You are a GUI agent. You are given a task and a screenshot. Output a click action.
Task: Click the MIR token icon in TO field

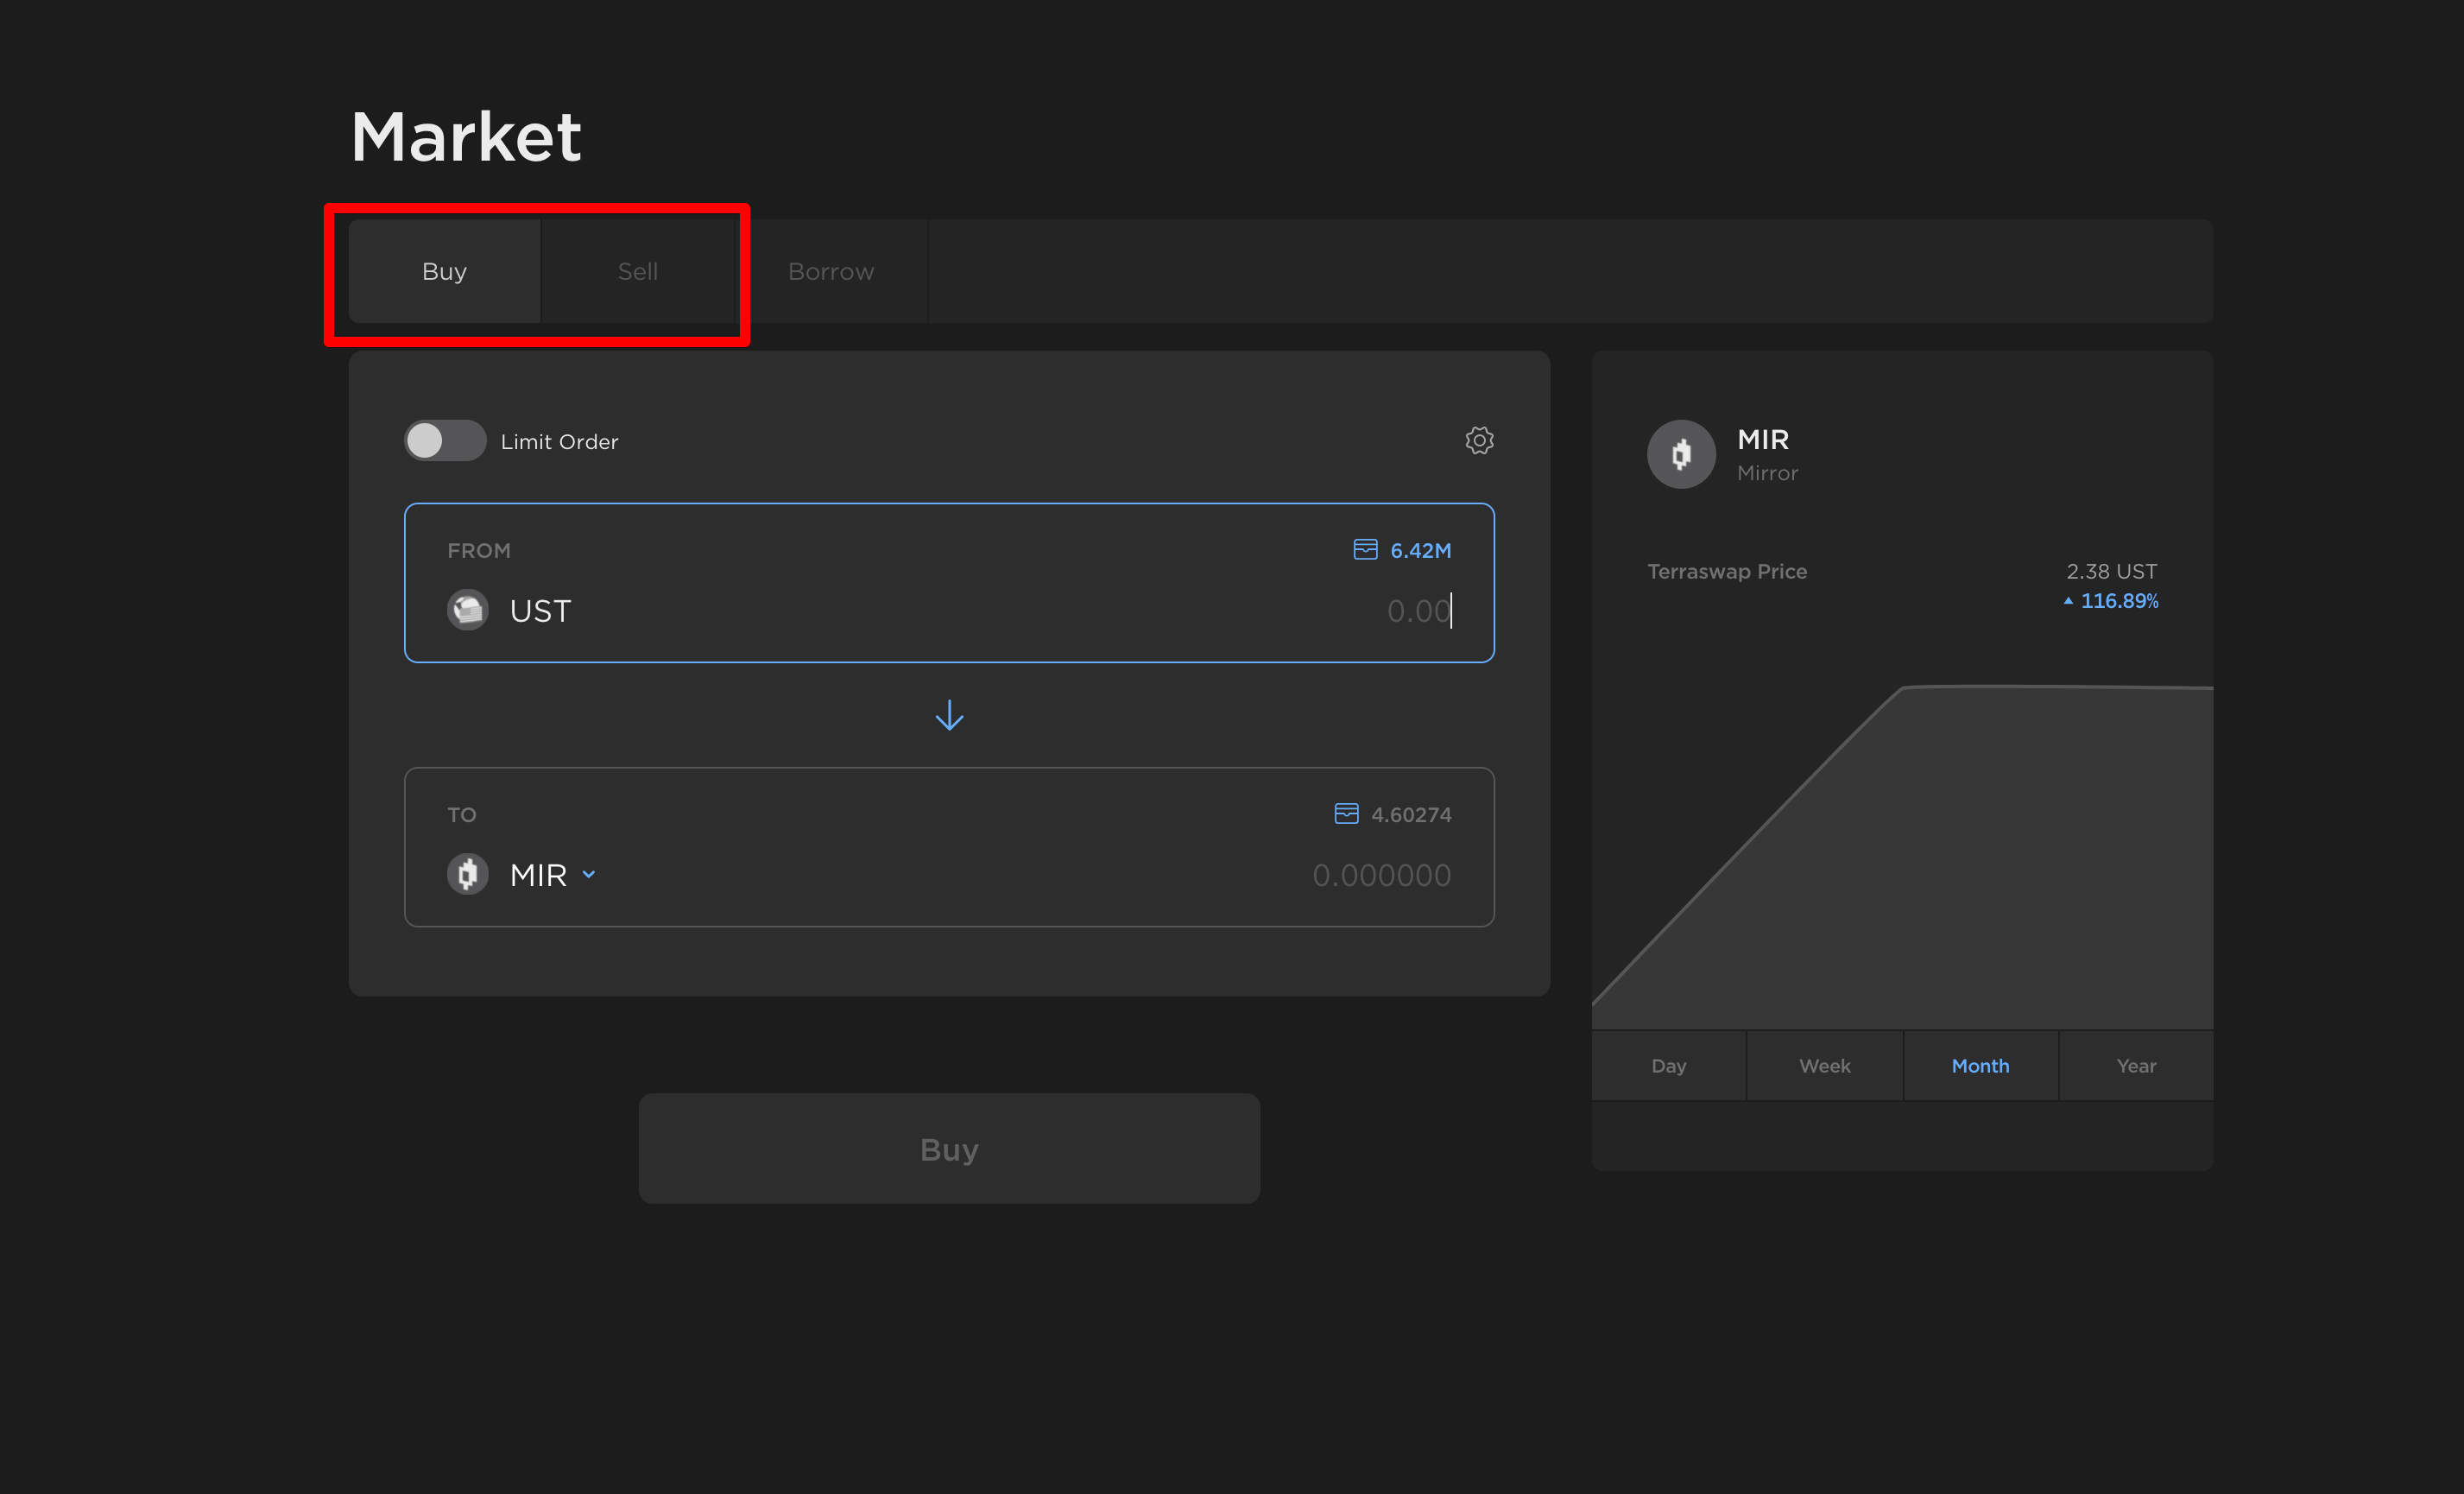pos(467,875)
